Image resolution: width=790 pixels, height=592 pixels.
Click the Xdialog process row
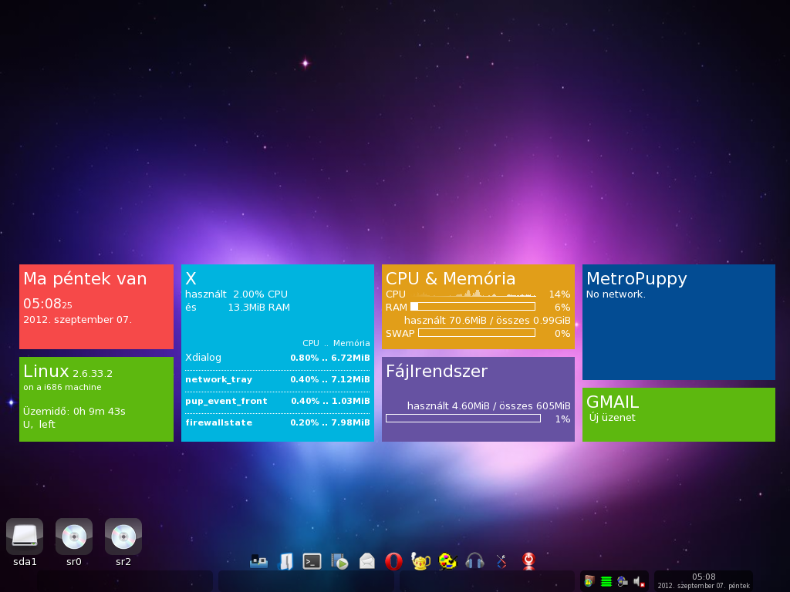click(x=277, y=358)
